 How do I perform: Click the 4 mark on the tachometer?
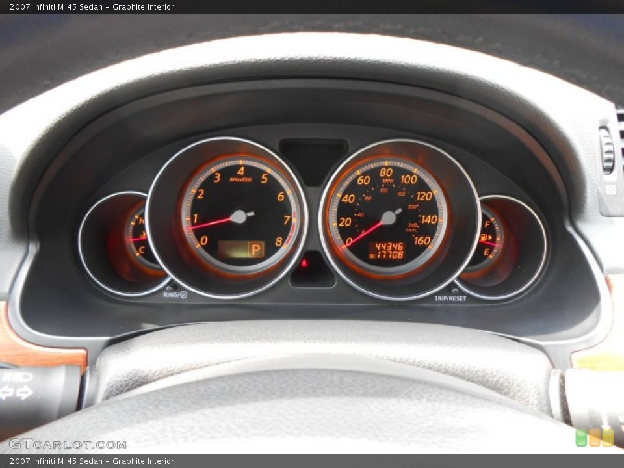(x=240, y=172)
